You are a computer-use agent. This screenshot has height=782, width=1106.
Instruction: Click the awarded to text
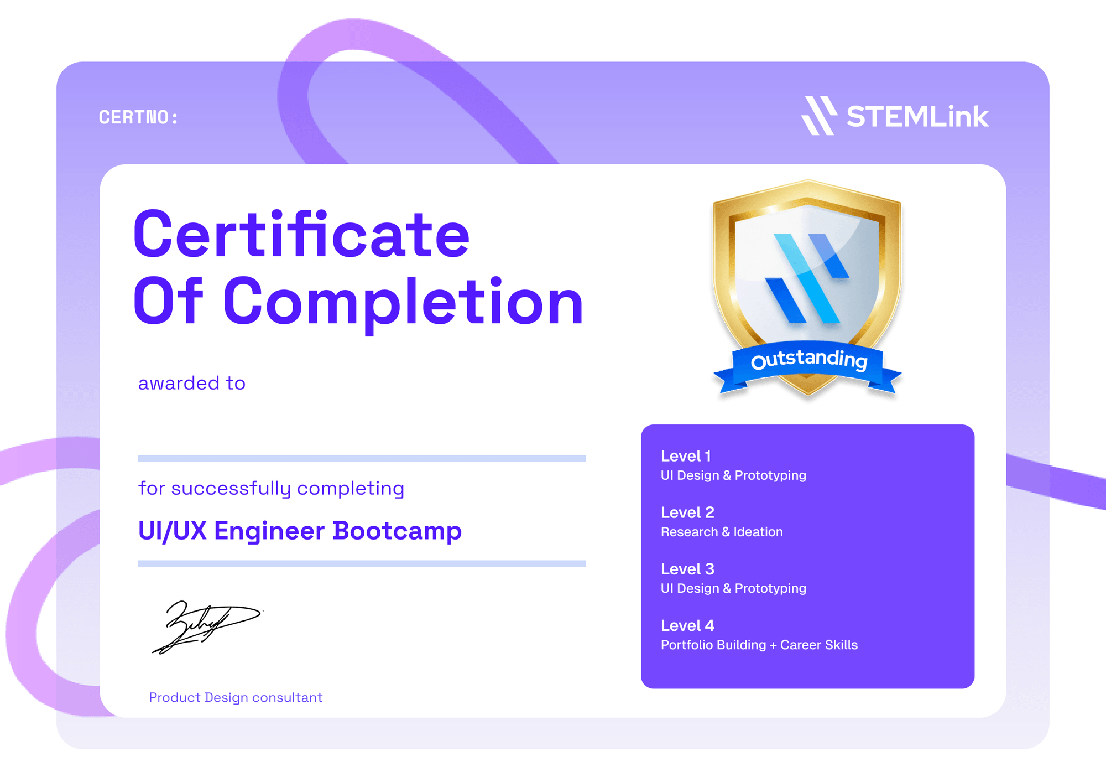pyautogui.click(x=191, y=383)
